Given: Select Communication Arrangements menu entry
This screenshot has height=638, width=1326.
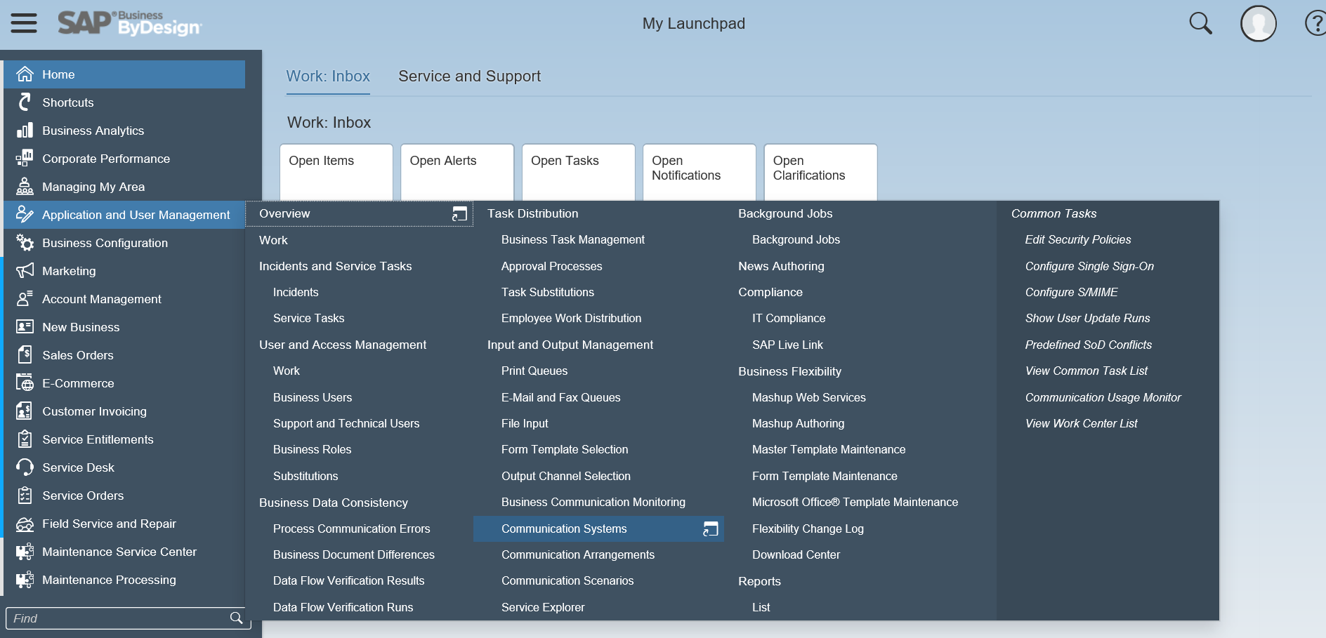Looking at the screenshot, I should coord(577,554).
